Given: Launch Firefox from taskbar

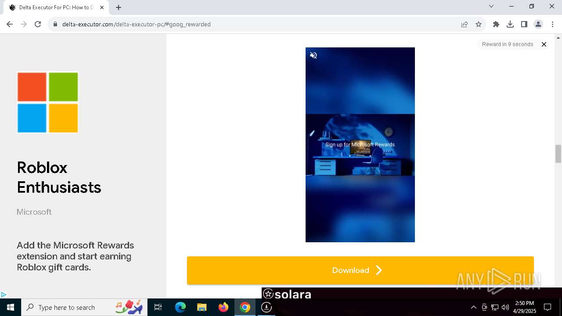Looking at the screenshot, I should coord(223,307).
